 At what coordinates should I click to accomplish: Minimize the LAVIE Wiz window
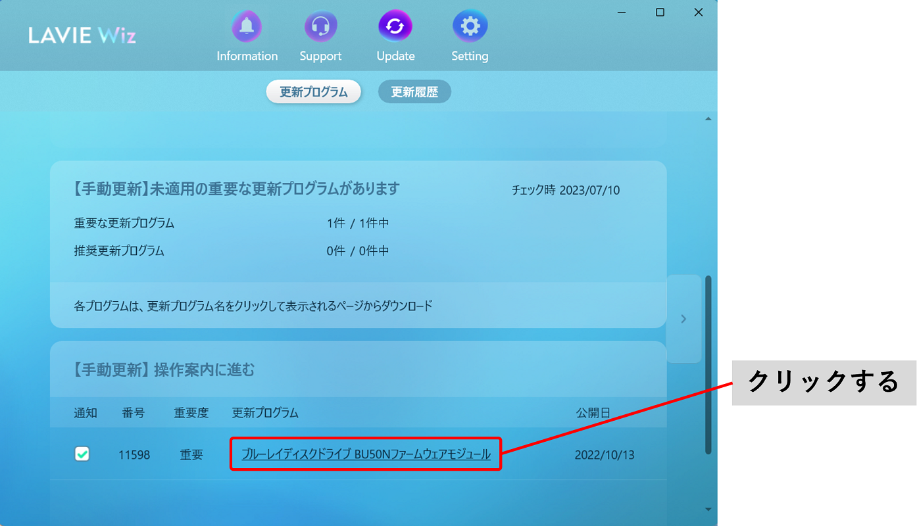click(622, 12)
